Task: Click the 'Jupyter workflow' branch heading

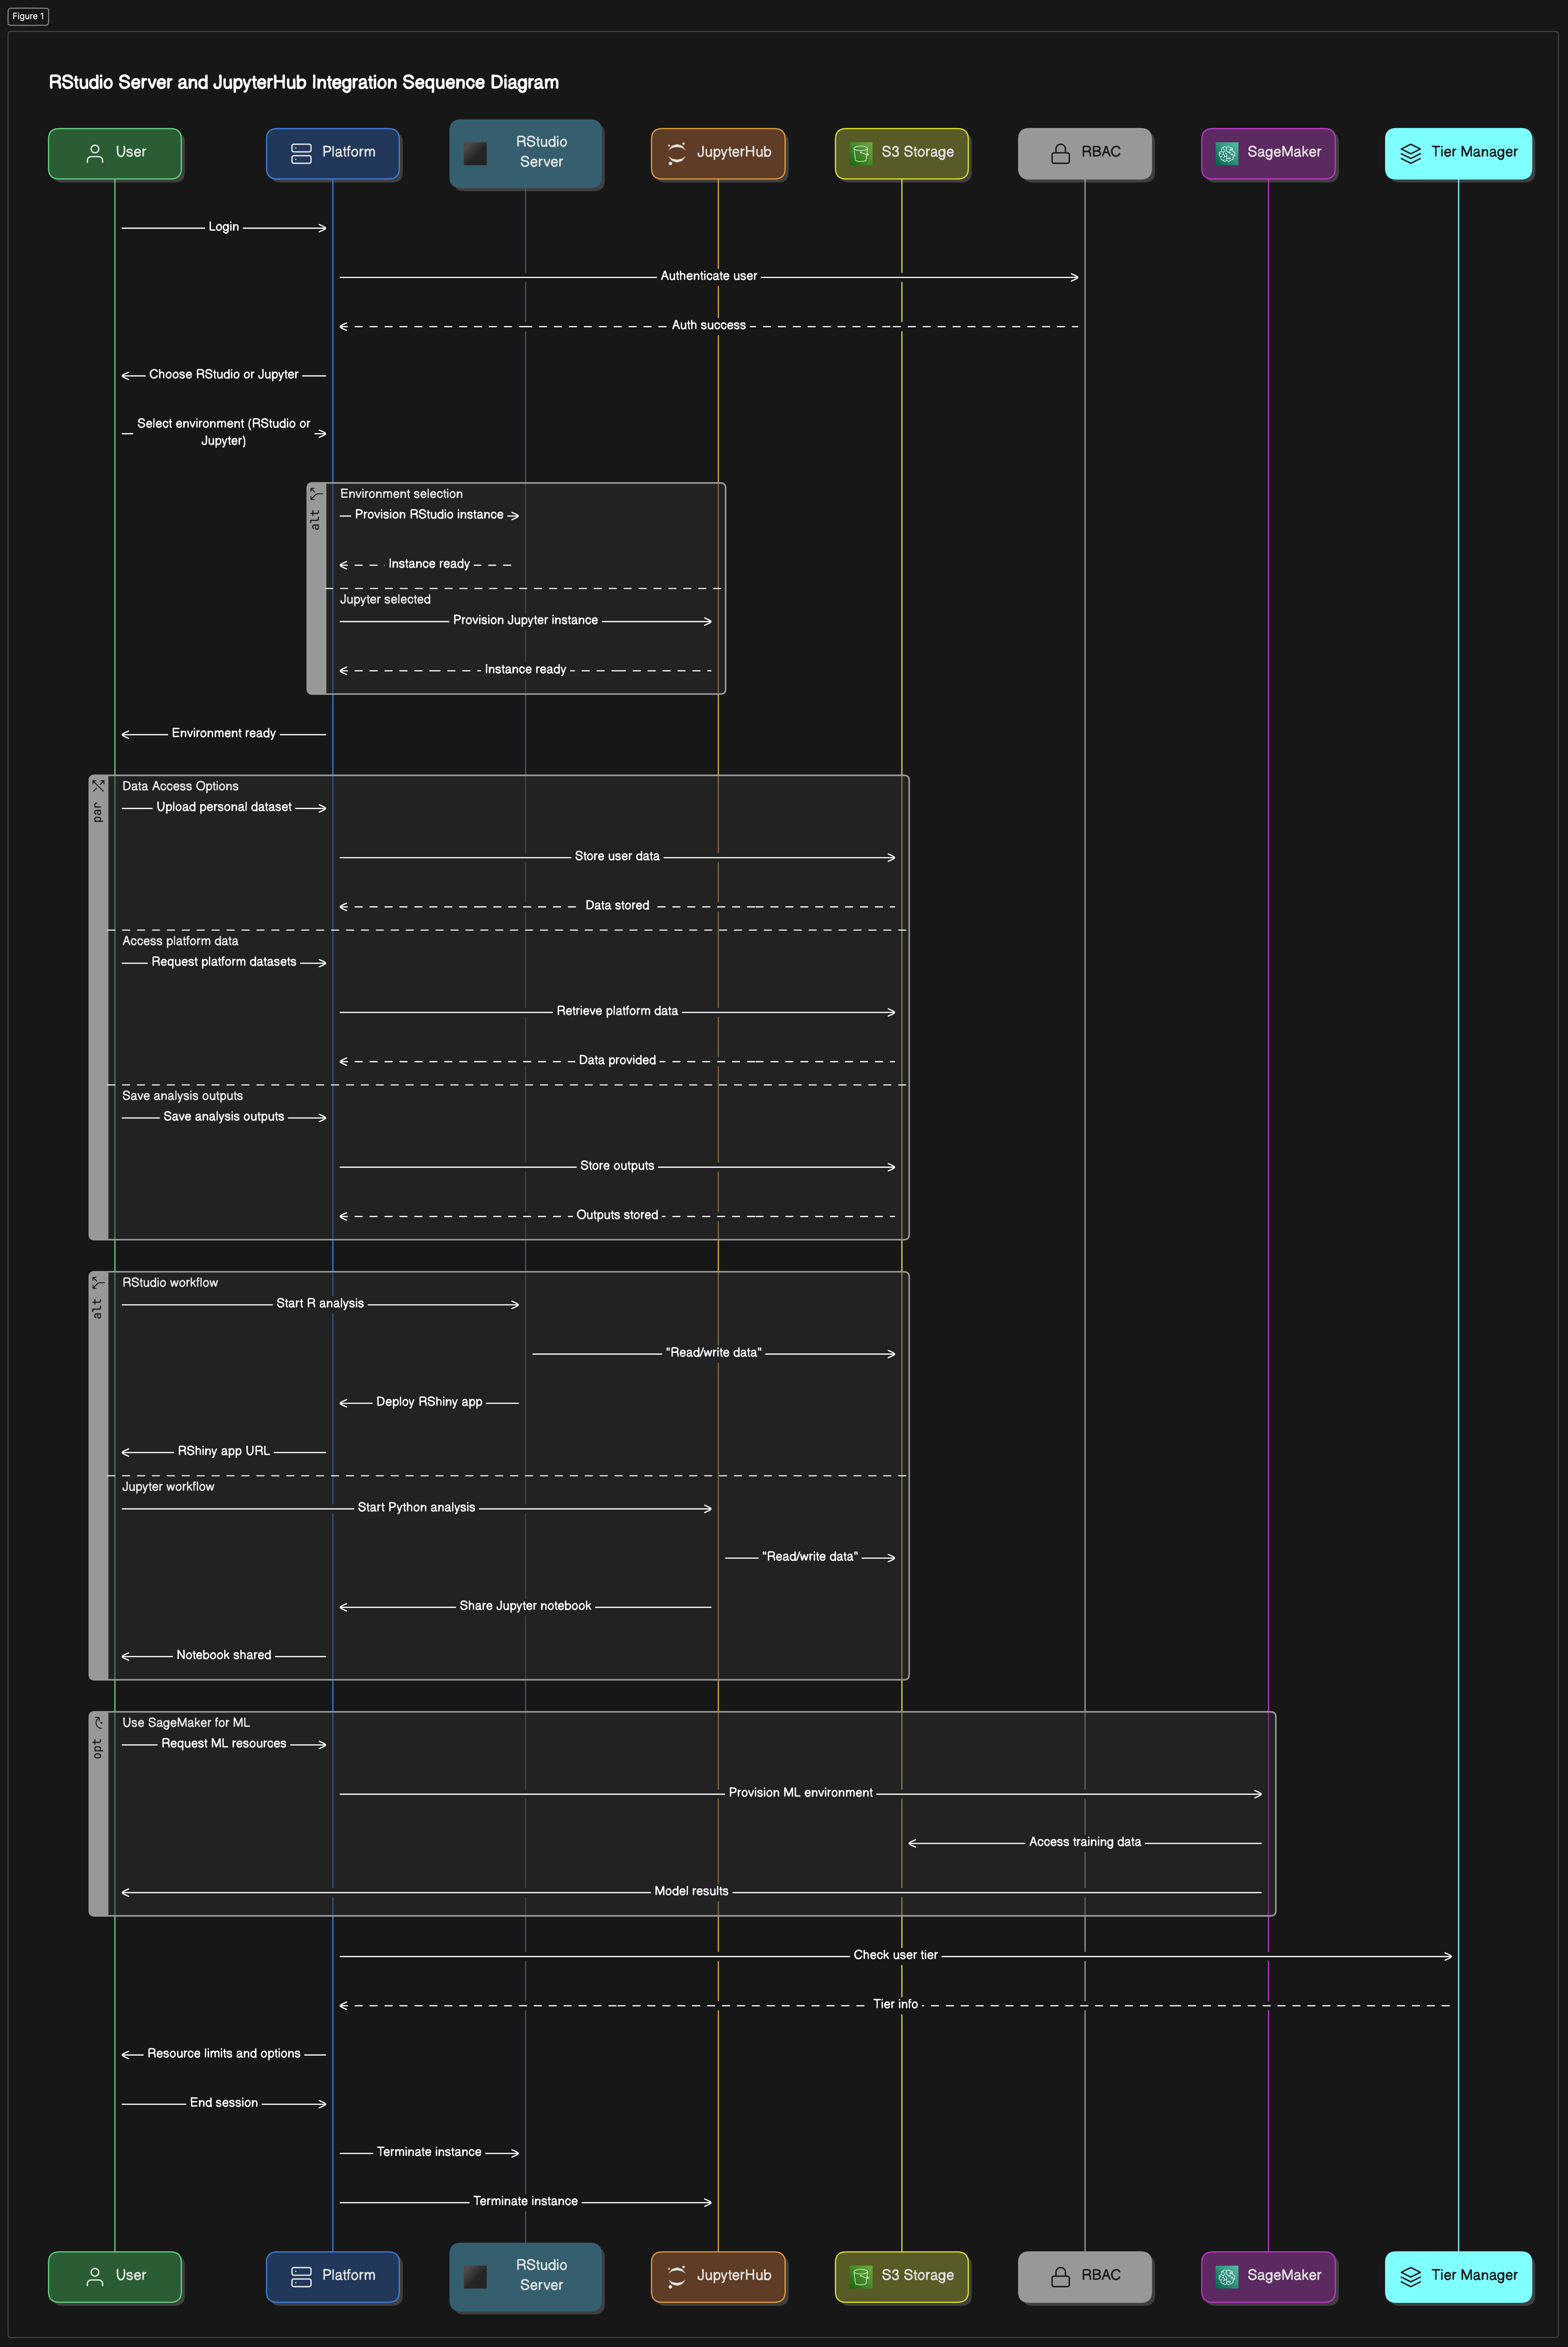Action: point(168,1487)
